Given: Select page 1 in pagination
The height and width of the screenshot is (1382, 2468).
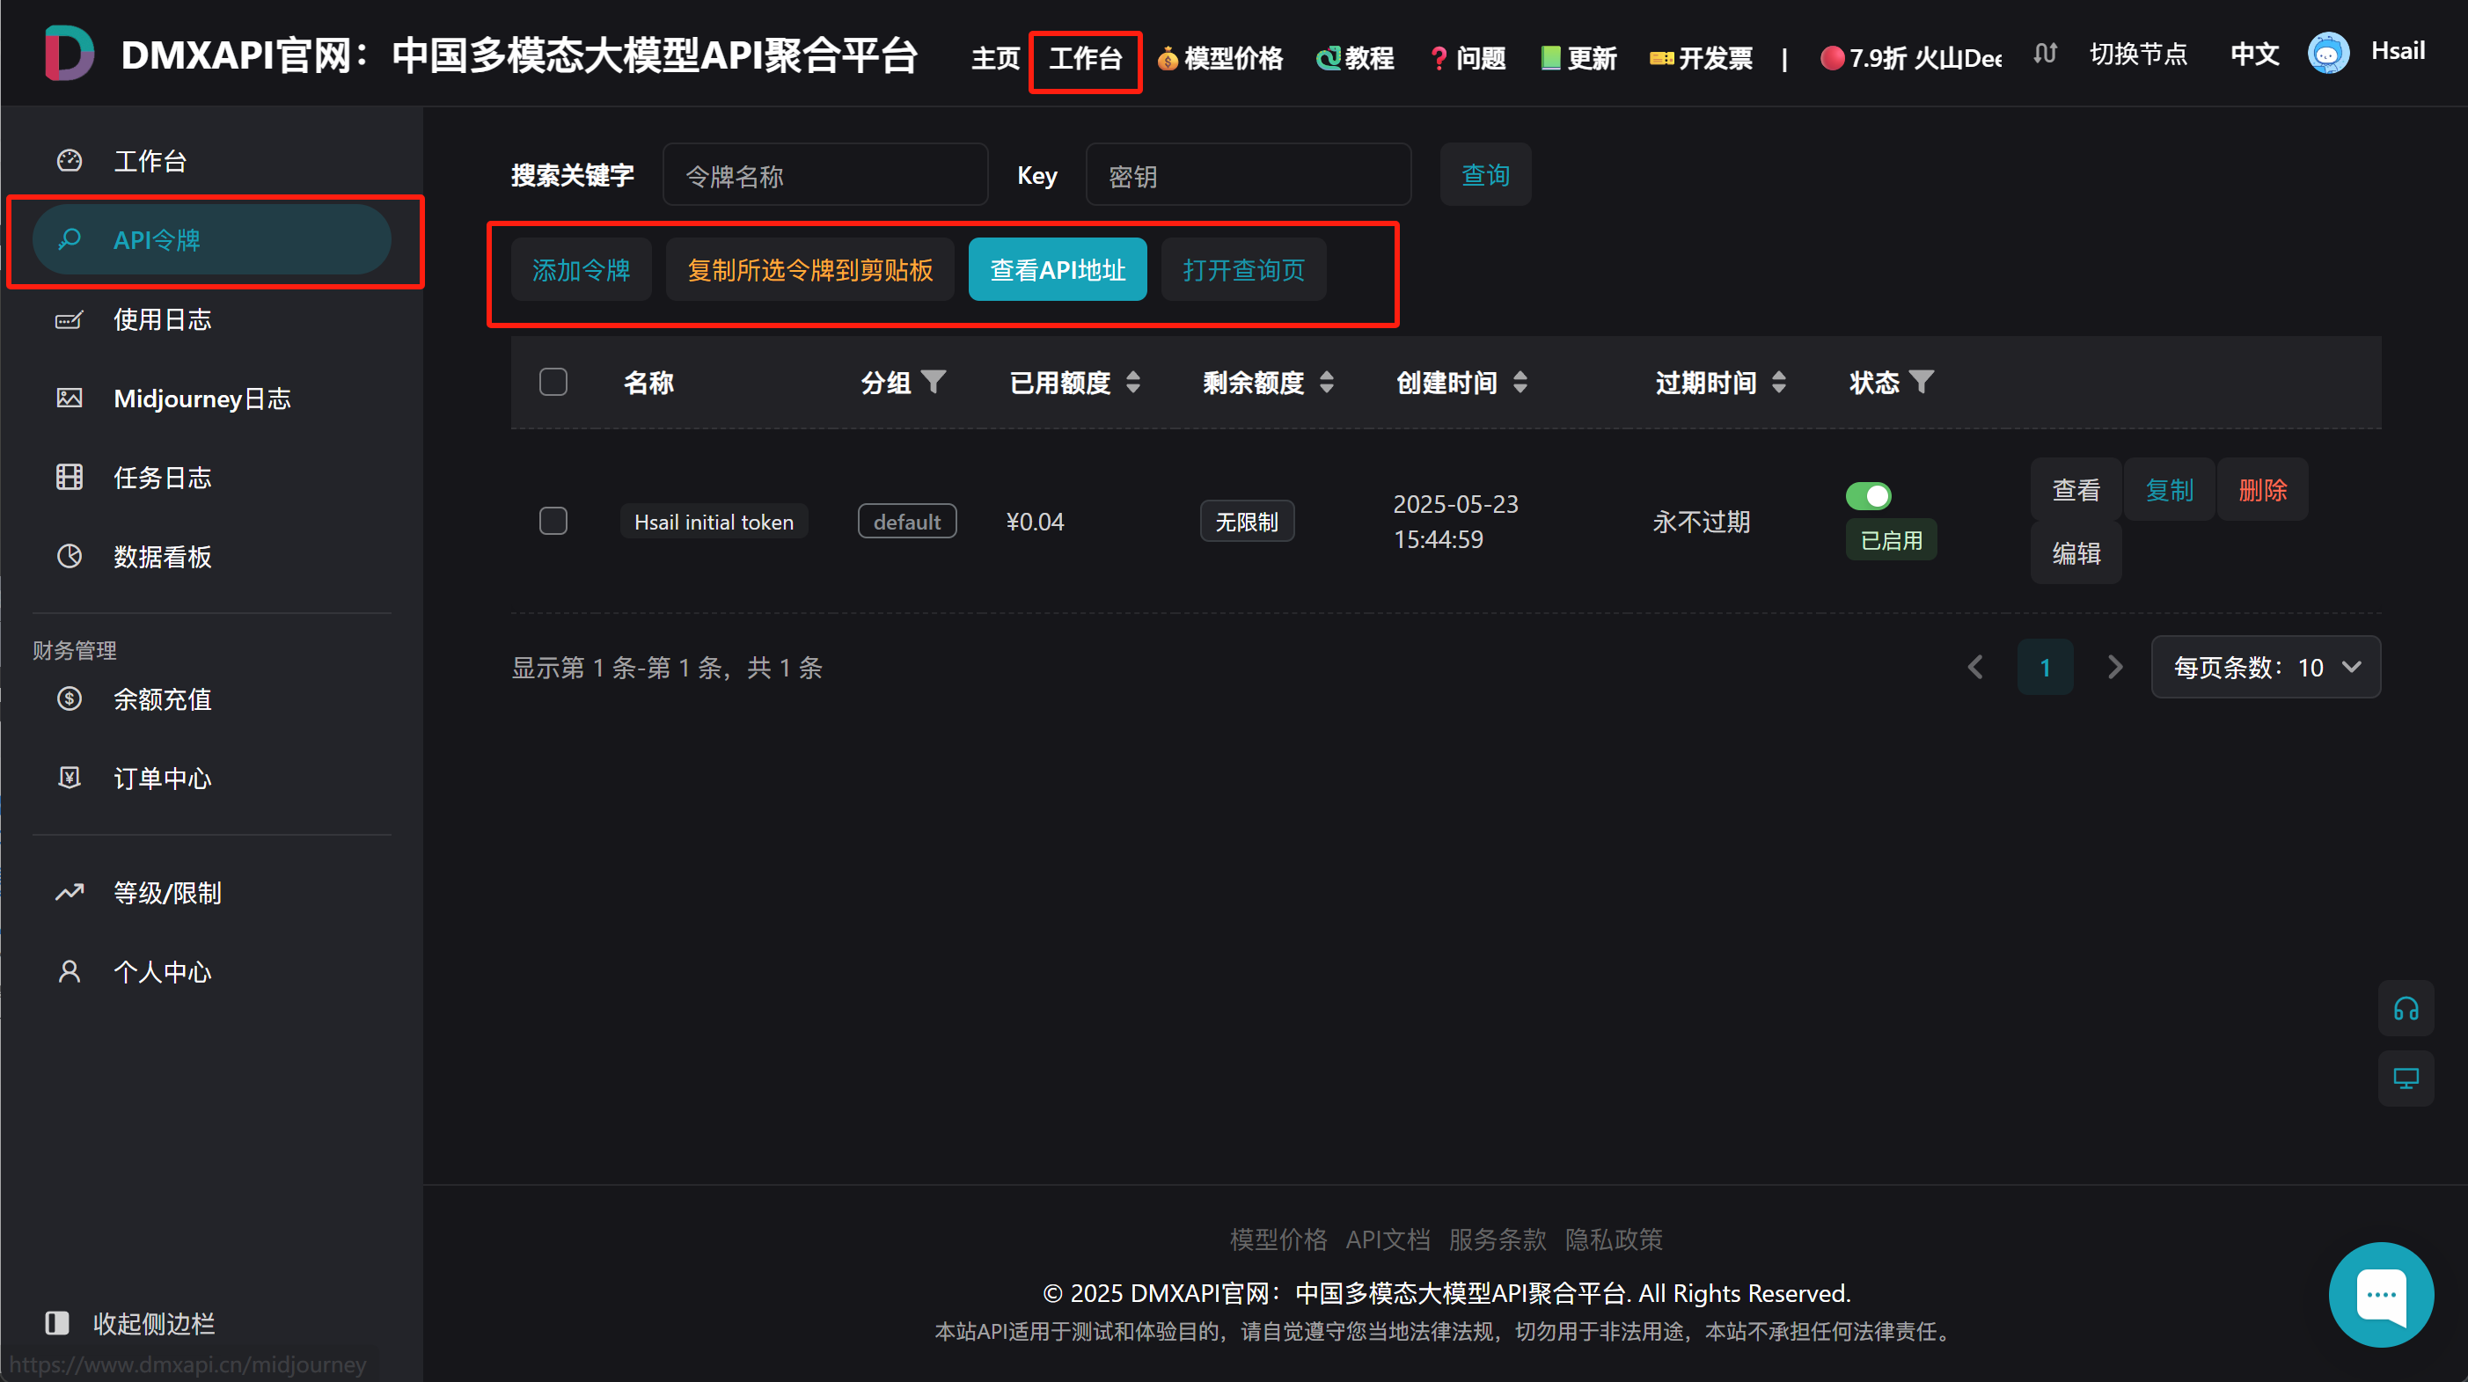Looking at the screenshot, I should (x=2045, y=667).
